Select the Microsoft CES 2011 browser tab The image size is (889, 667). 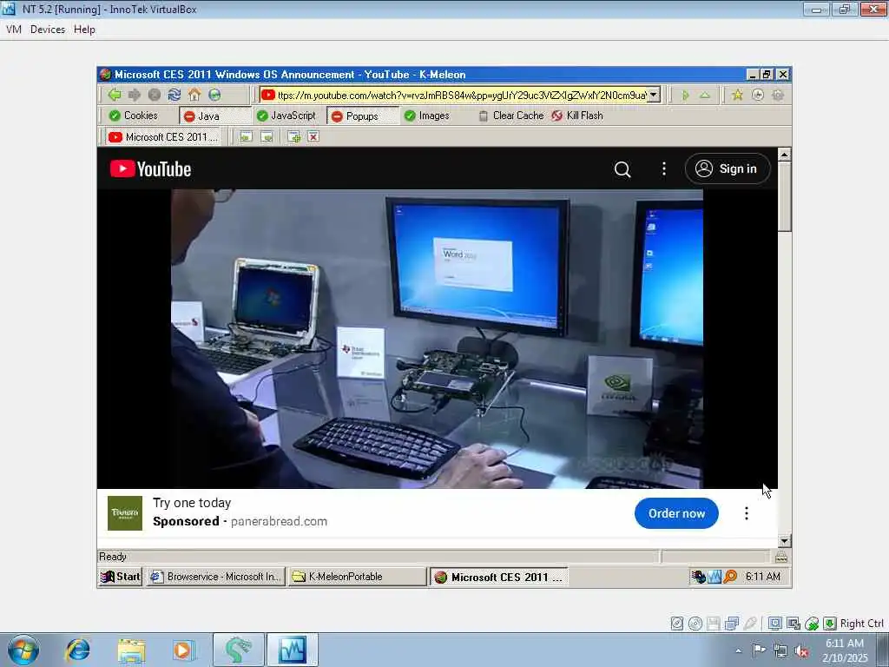click(162, 136)
